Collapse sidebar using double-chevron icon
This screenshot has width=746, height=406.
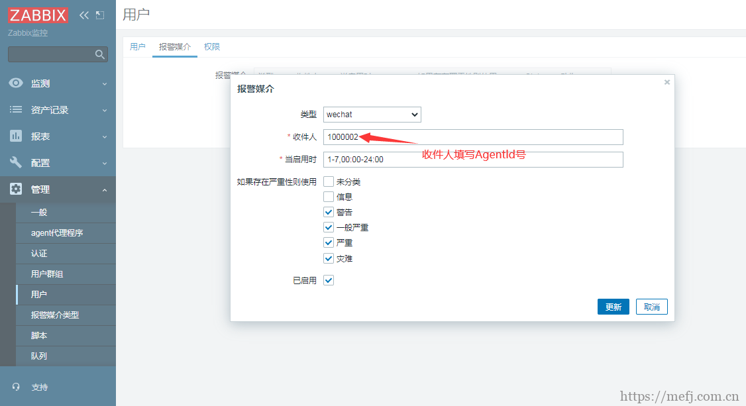click(83, 15)
